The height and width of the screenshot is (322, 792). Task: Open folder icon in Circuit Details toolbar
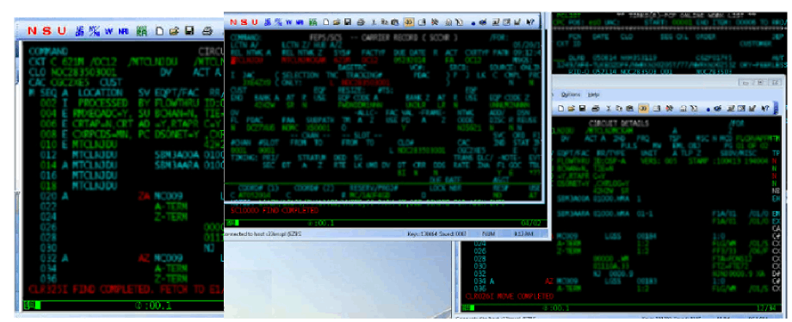coord(572,108)
